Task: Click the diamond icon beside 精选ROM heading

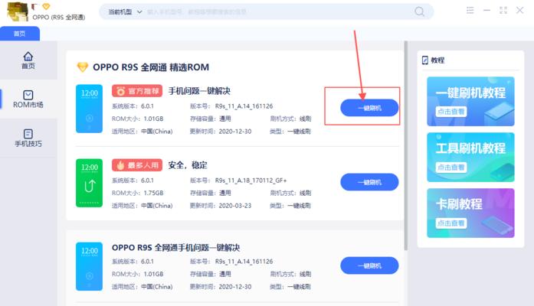Action: 83,67
